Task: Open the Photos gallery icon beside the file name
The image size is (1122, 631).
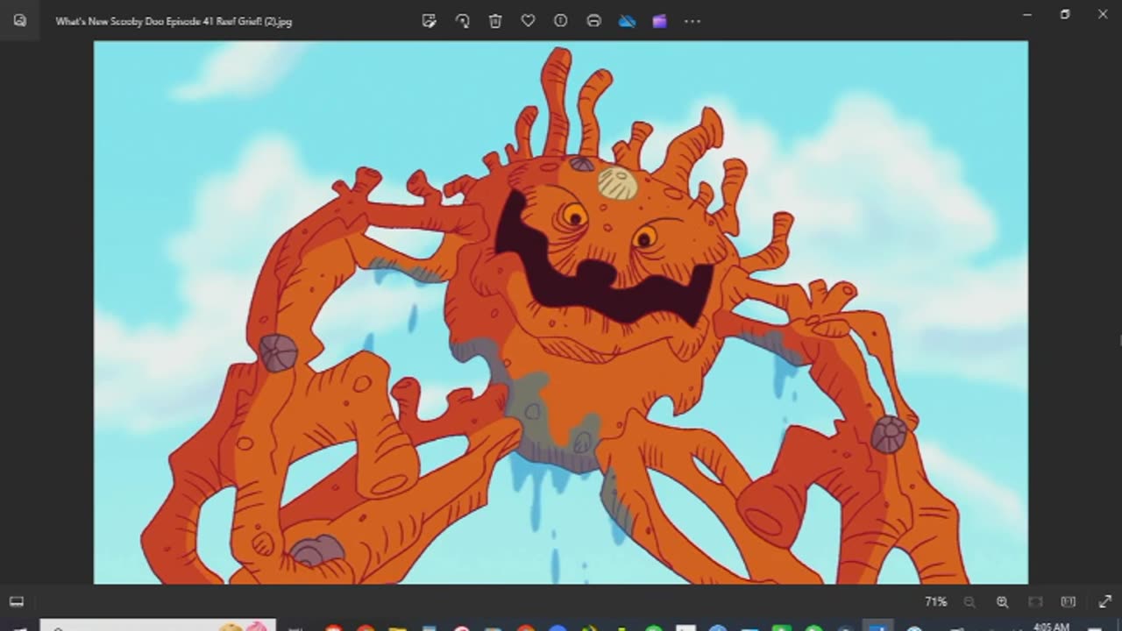Action: (x=20, y=21)
